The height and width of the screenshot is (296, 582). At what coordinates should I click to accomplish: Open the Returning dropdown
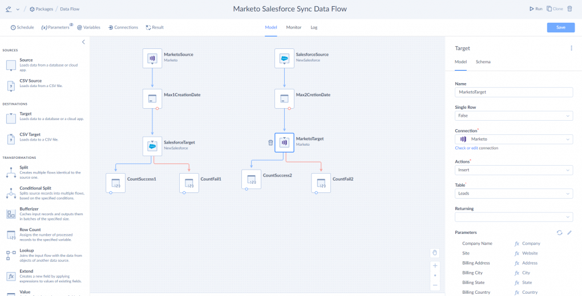(x=514, y=217)
